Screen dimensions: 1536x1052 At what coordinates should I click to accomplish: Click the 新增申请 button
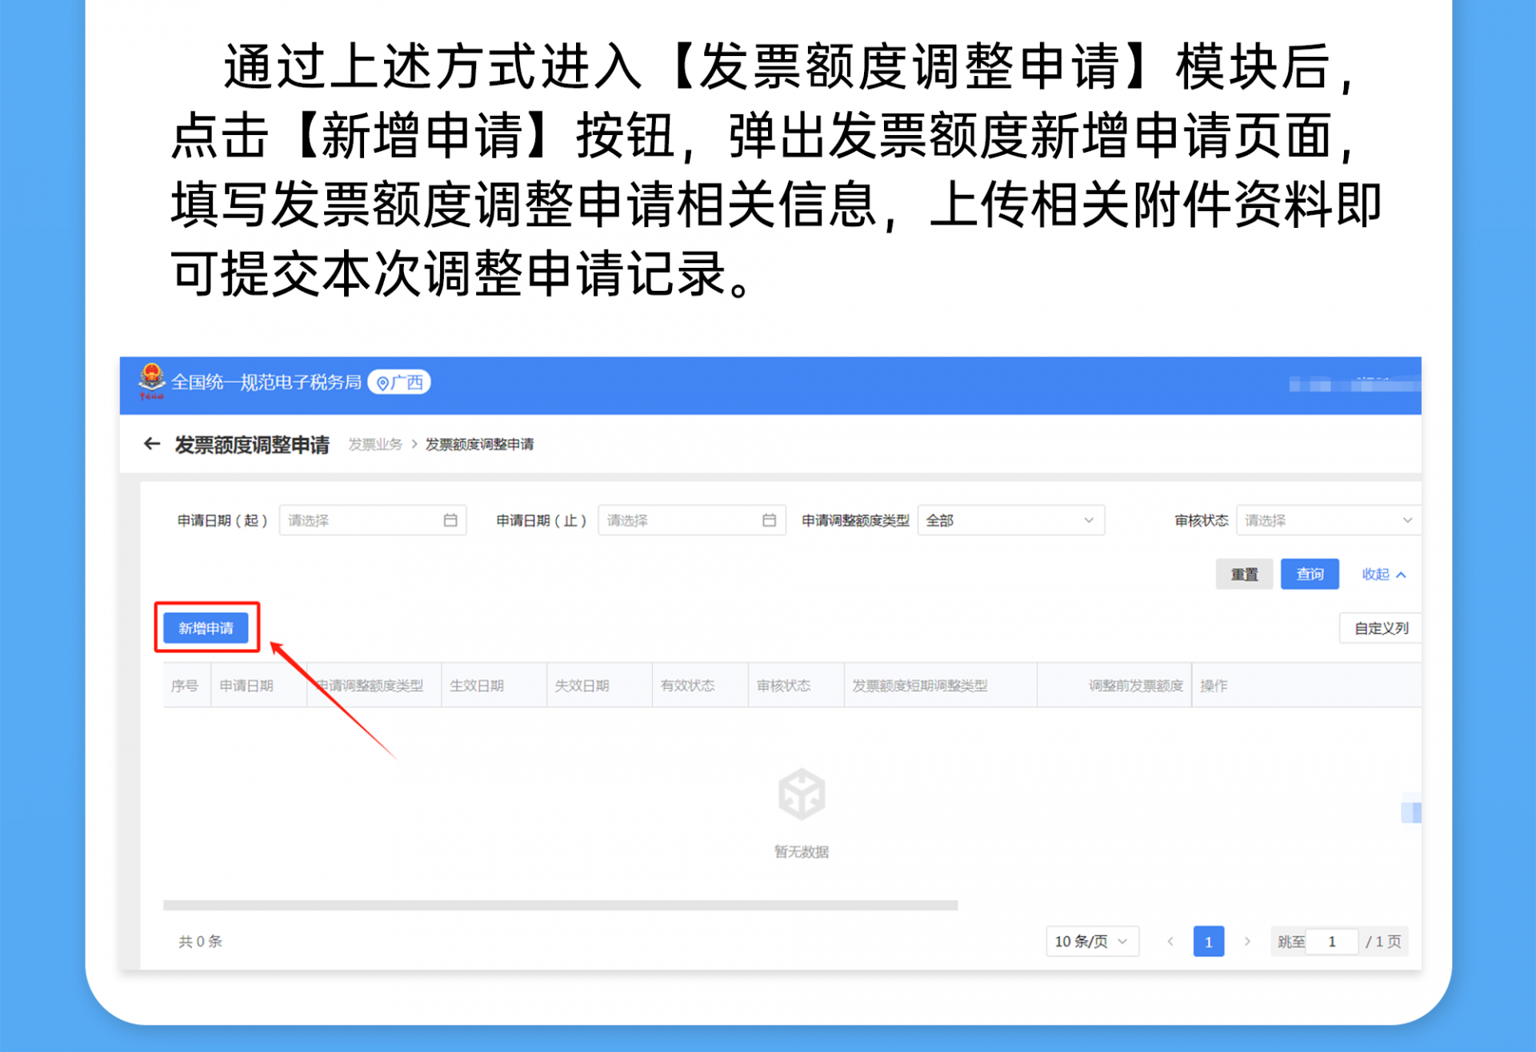click(206, 628)
